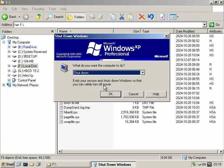Click Help in Shut Down dialog
This screenshot has height=168, width=224.
(156, 94)
